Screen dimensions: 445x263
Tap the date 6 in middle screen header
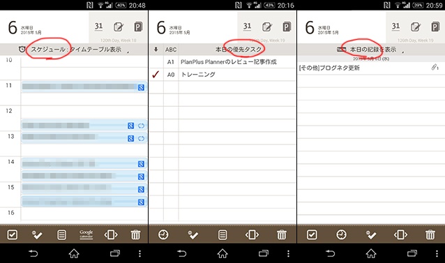coord(161,27)
